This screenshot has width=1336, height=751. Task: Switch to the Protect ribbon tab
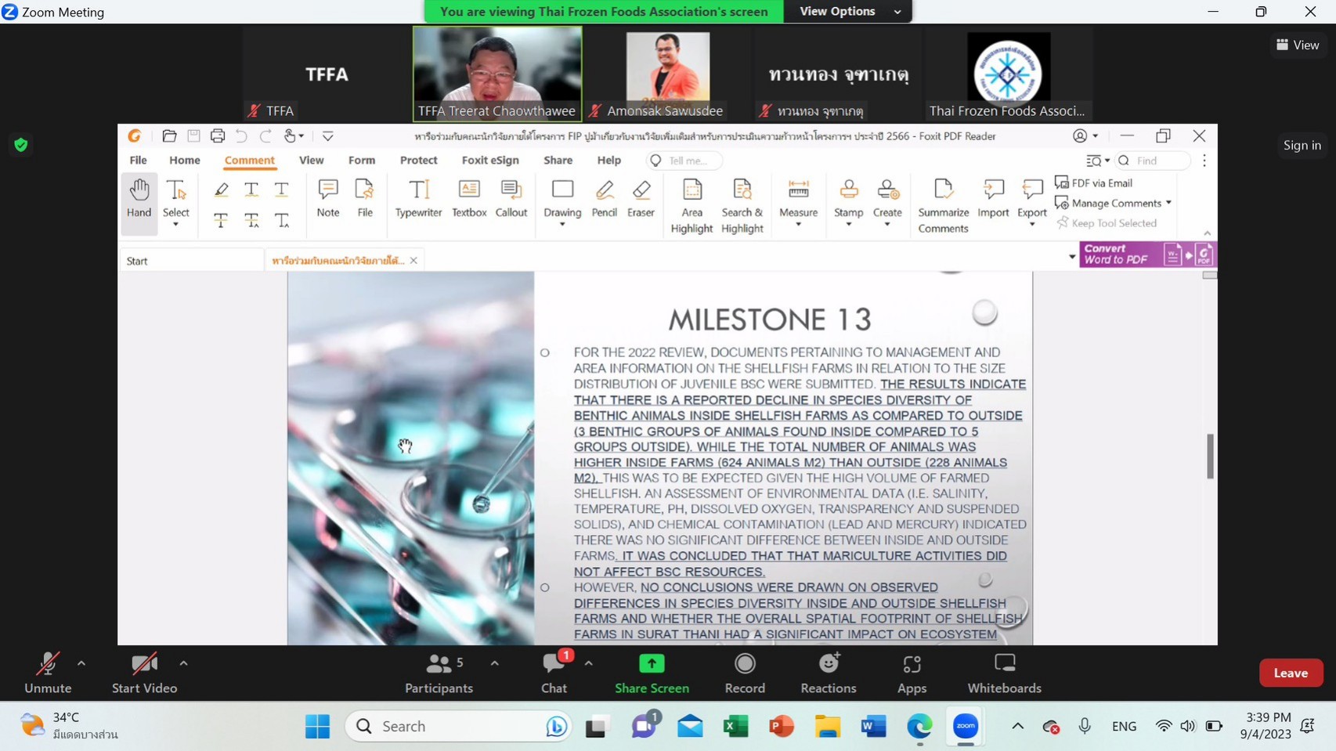418,160
